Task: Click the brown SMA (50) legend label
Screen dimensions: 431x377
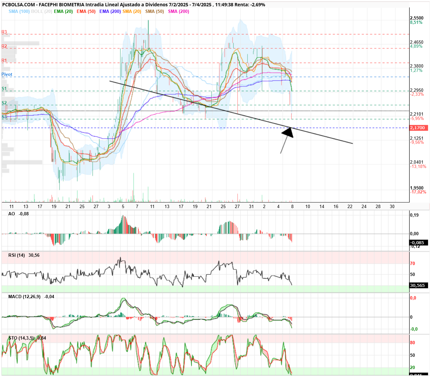Action: (x=155, y=11)
